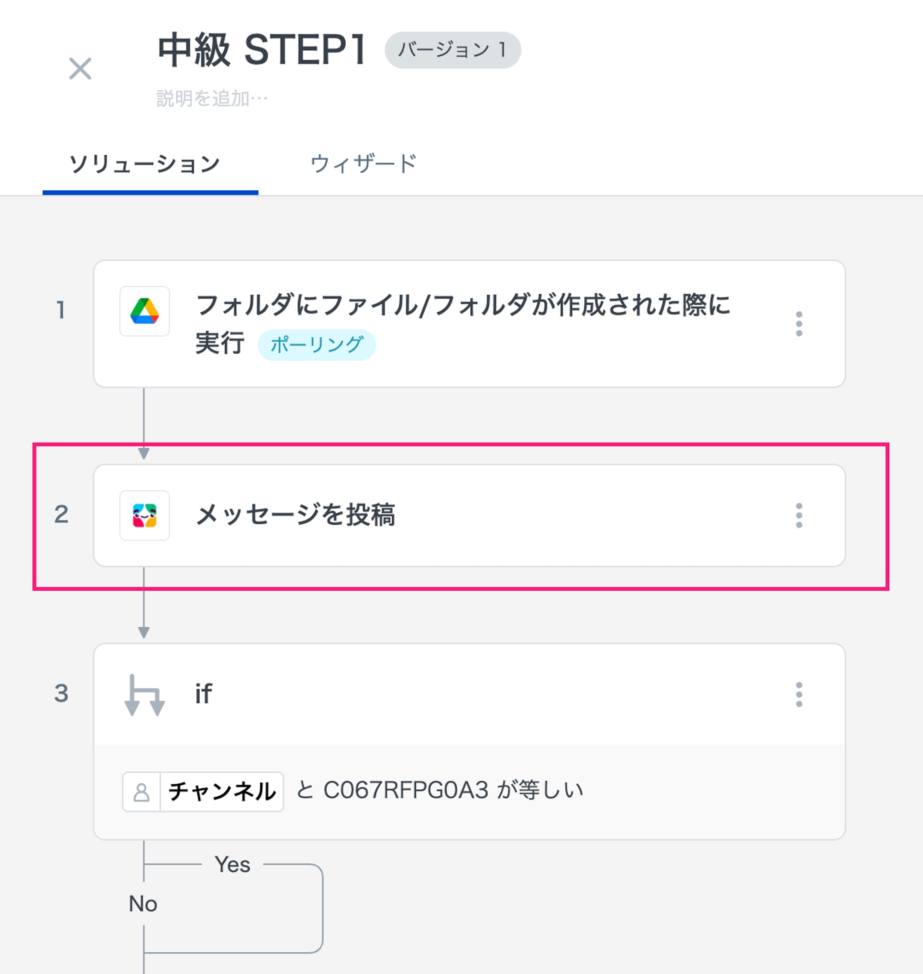
Task: Click the if branch condition icon
Action: (144, 694)
